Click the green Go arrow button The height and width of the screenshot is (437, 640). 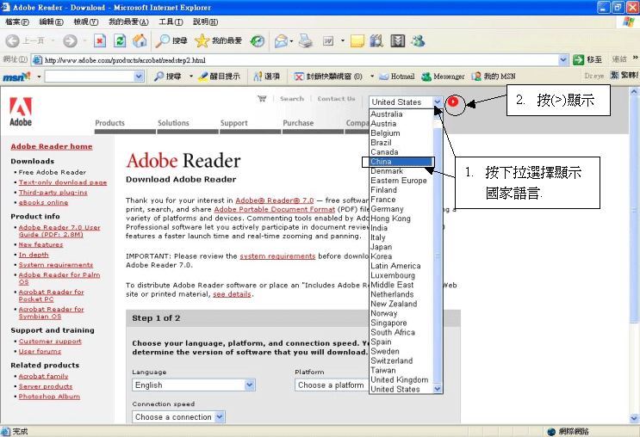(x=578, y=60)
